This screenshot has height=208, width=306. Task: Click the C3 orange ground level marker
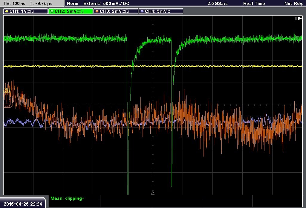8,106
